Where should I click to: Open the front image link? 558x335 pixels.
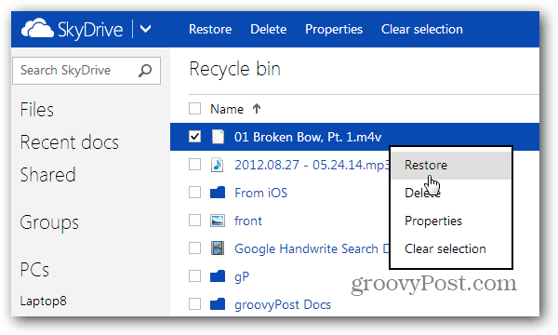click(x=248, y=221)
